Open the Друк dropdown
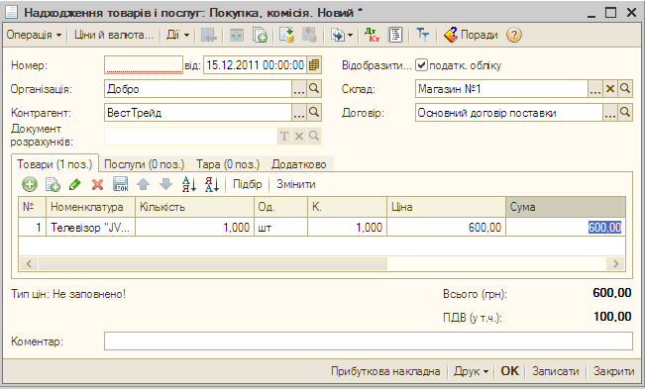 click(471, 371)
